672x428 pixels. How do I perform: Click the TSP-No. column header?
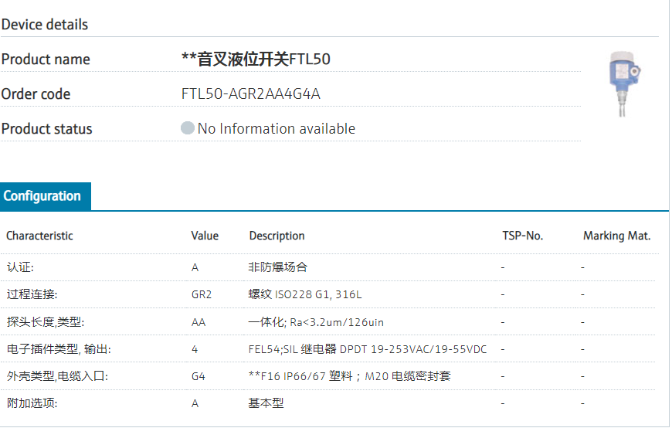click(x=522, y=236)
